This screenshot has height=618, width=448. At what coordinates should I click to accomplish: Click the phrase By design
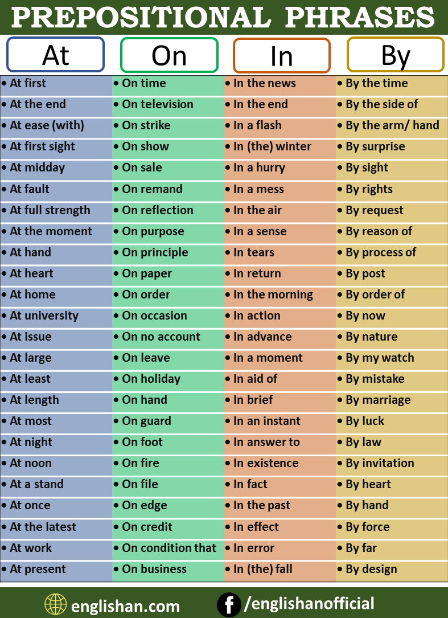(x=371, y=569)
